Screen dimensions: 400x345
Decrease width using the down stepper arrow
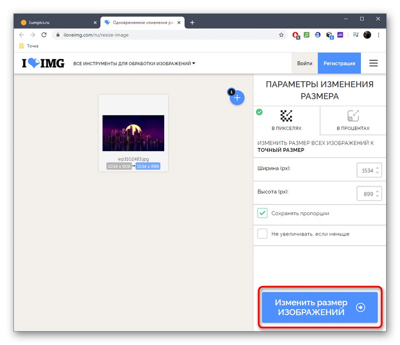[x=377, y=172]
